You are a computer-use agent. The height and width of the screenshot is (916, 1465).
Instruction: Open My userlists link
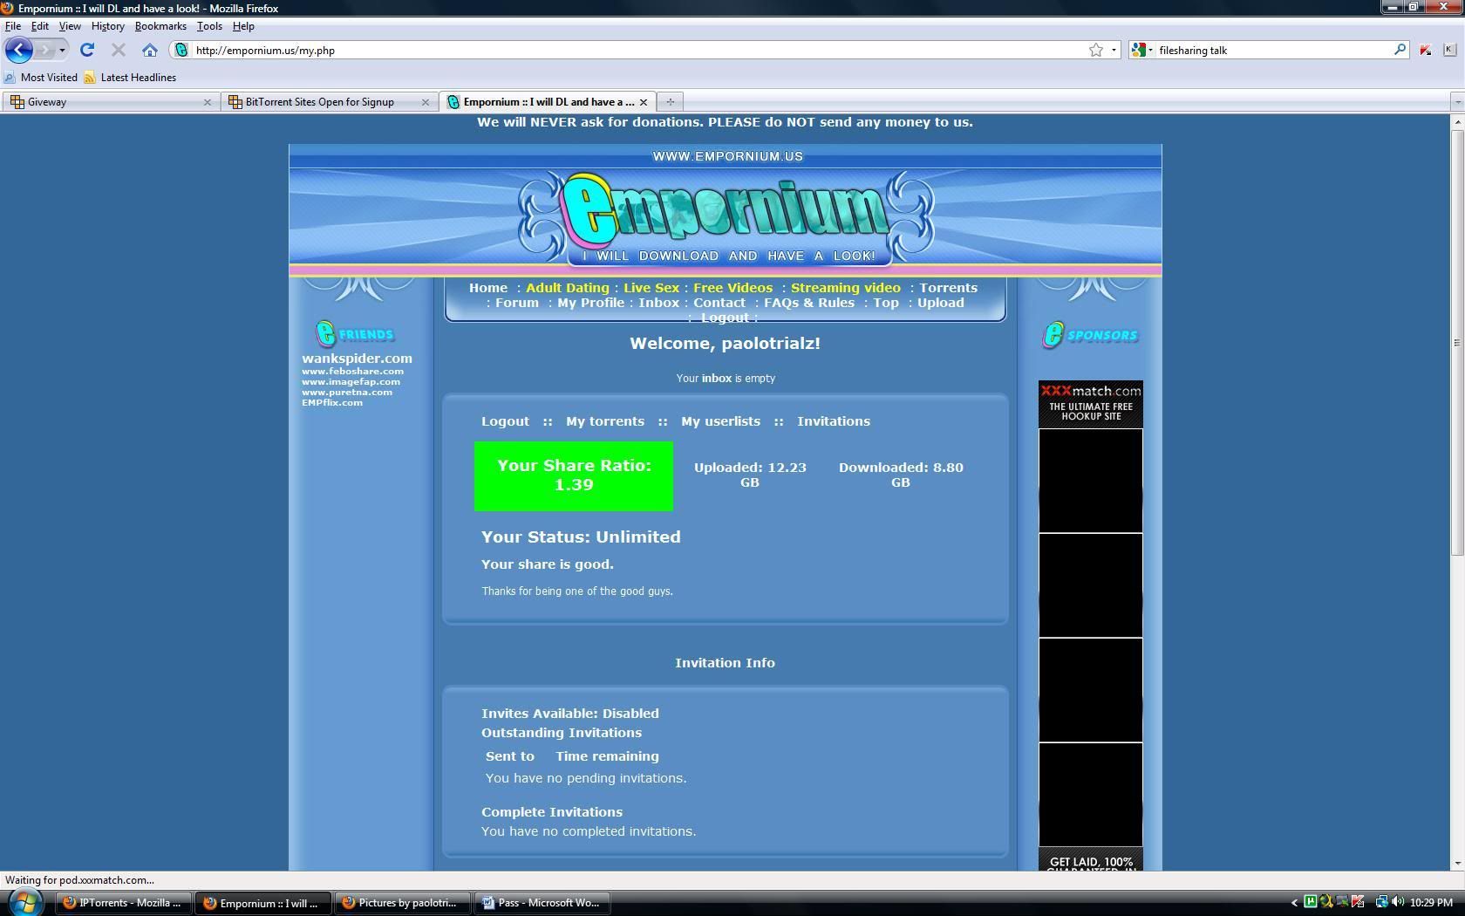[720, 421]
